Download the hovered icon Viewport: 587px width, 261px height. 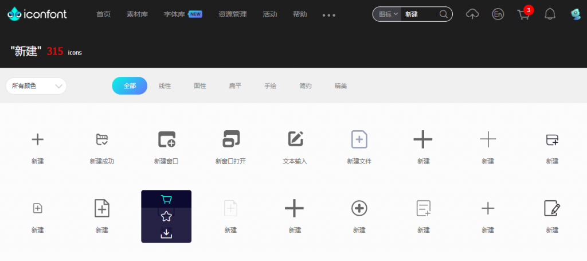pos(166,233)
